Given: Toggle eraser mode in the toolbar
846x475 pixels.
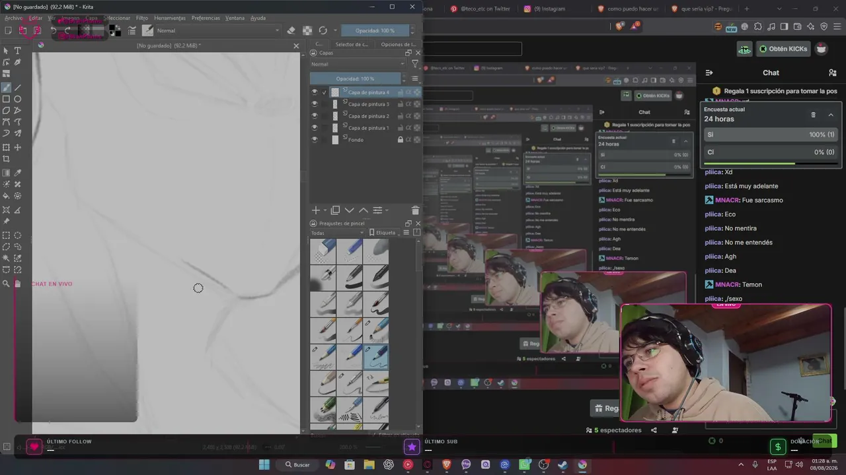Looking at the screenshot, I should pyautogui.click(x=291, y=30).
